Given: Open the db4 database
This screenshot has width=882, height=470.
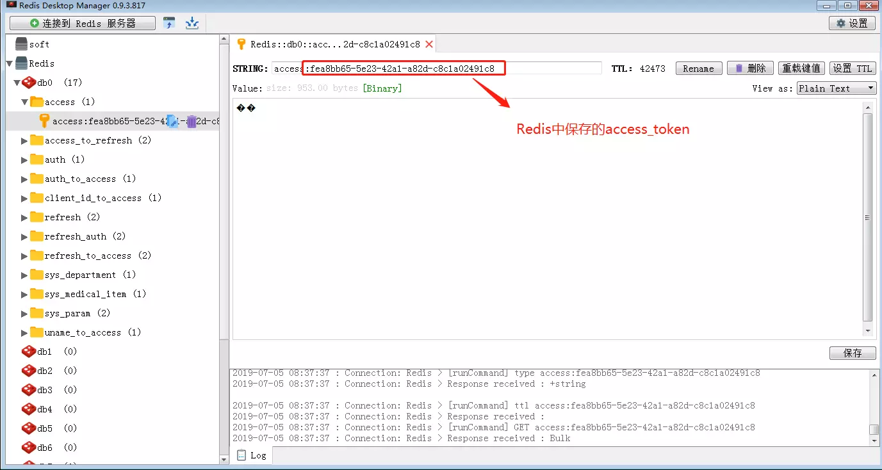Looking at the screenshot, I should (45, 409).
